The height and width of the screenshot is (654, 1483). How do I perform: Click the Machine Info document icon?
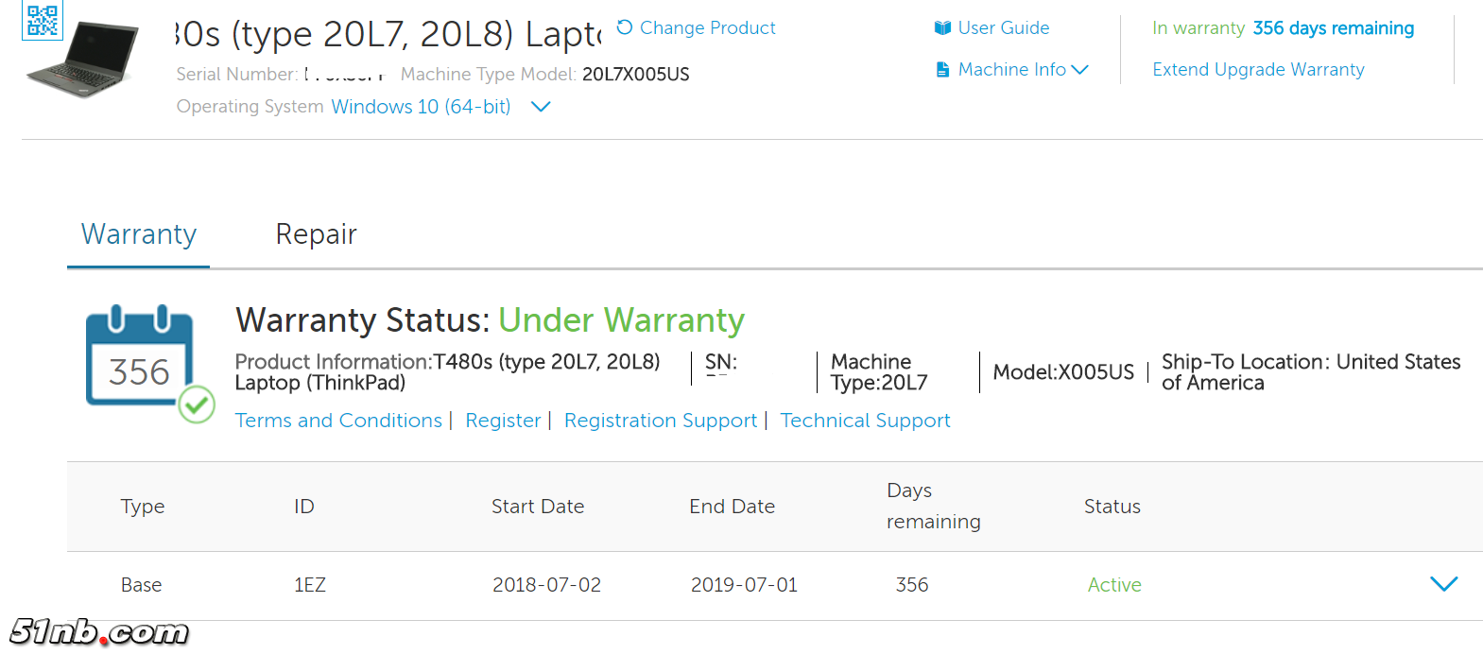click(x=942, y=70)
